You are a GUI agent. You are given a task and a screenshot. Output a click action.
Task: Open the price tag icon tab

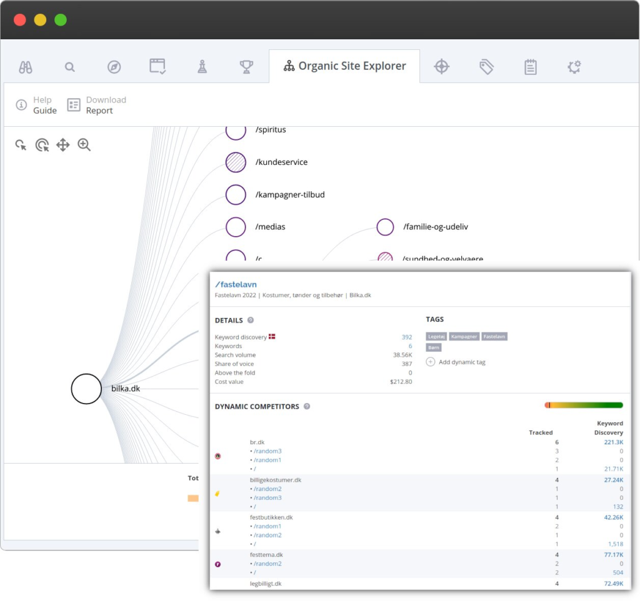coord(486,67)
